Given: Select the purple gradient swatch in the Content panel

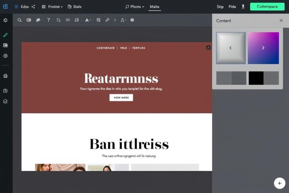Looking at the screenshot, I should click(x=263, y=48).
